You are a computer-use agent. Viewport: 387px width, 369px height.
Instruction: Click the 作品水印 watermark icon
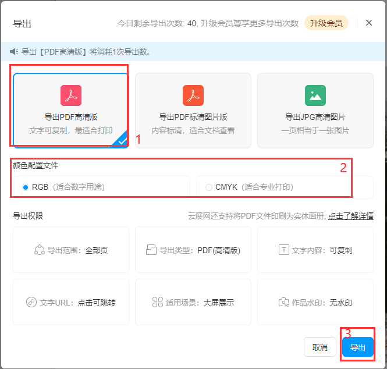(284, 303)
